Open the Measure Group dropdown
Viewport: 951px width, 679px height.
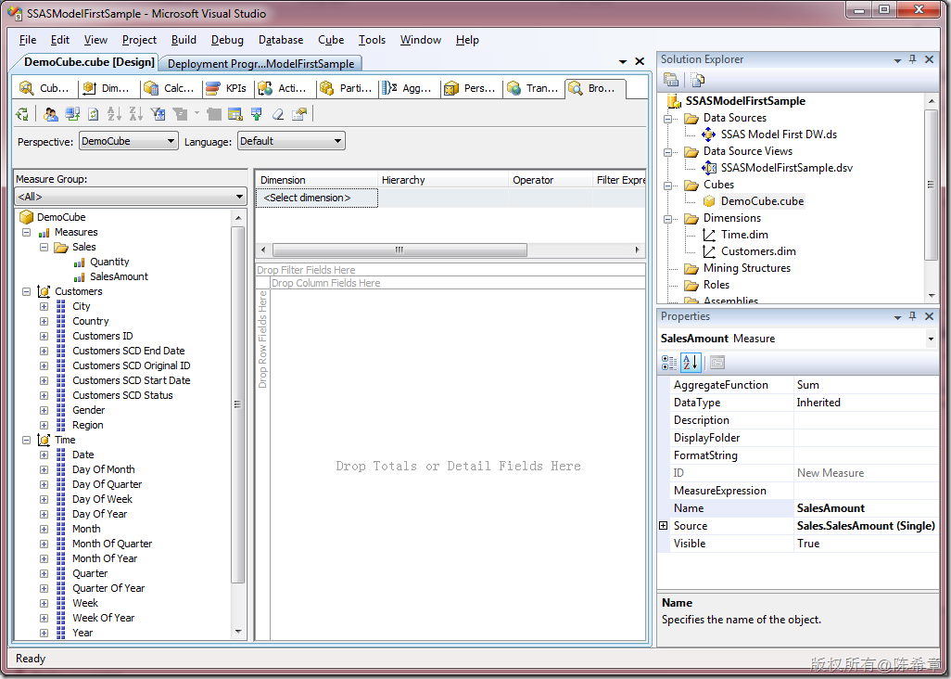click(239, 197)
